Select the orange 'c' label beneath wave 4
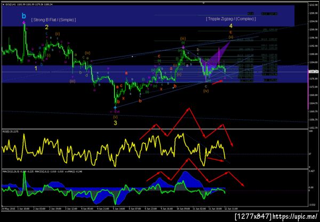320x222 pixels. click(x=230, y=32)
